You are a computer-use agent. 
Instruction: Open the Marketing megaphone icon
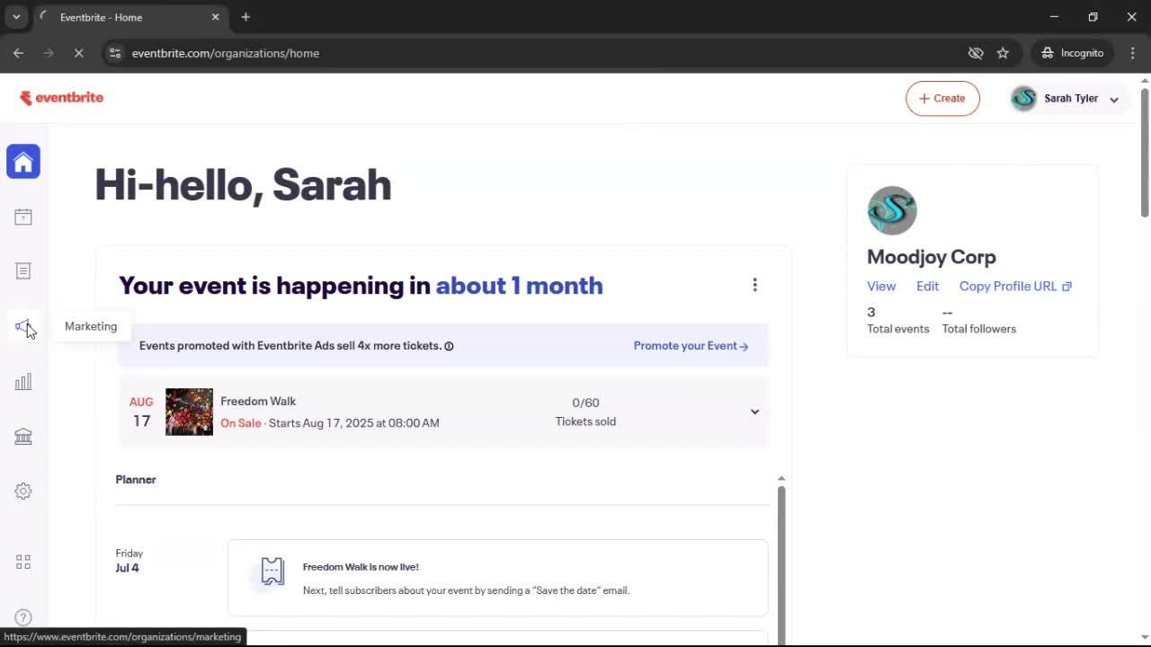pyautogui.click(x=23, y=326)
